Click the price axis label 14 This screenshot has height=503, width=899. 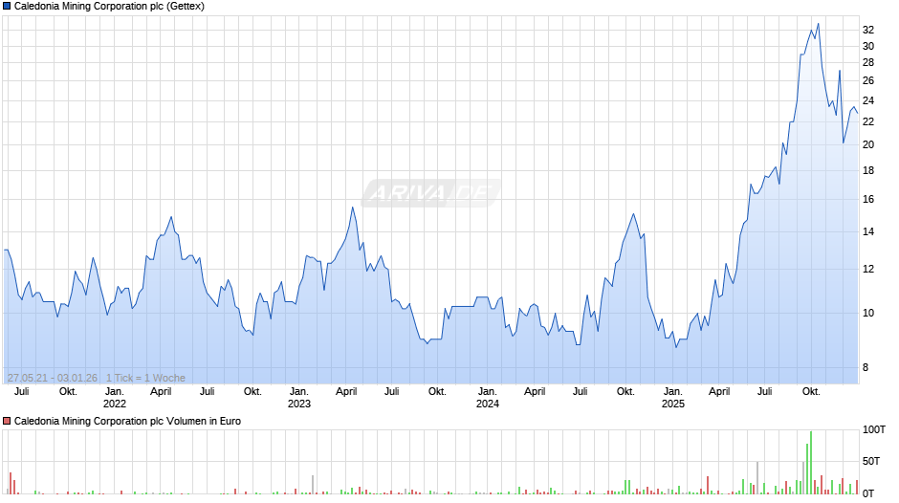(x=868, y=232)
